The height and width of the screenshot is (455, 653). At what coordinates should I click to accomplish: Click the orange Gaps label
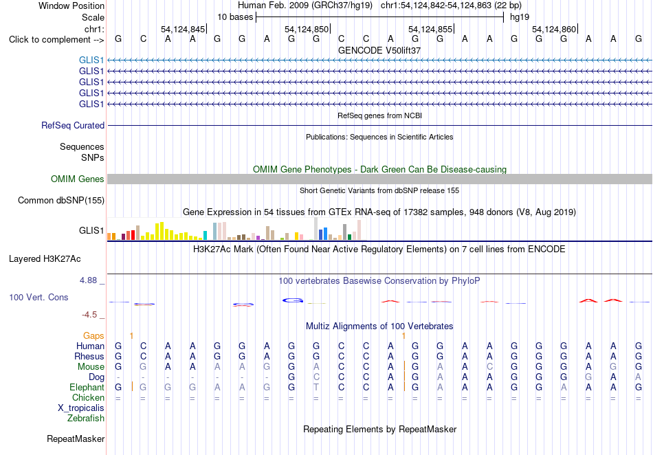[x=93, y=335]
